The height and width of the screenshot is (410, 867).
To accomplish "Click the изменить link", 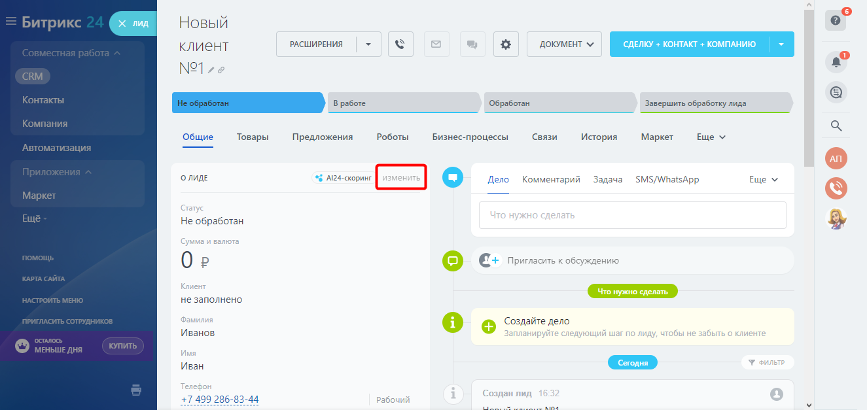I will (x=401, y=178).
